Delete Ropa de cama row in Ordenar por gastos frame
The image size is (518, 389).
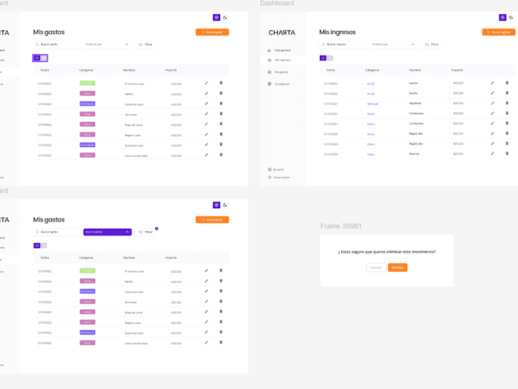[x=221, y=124]
